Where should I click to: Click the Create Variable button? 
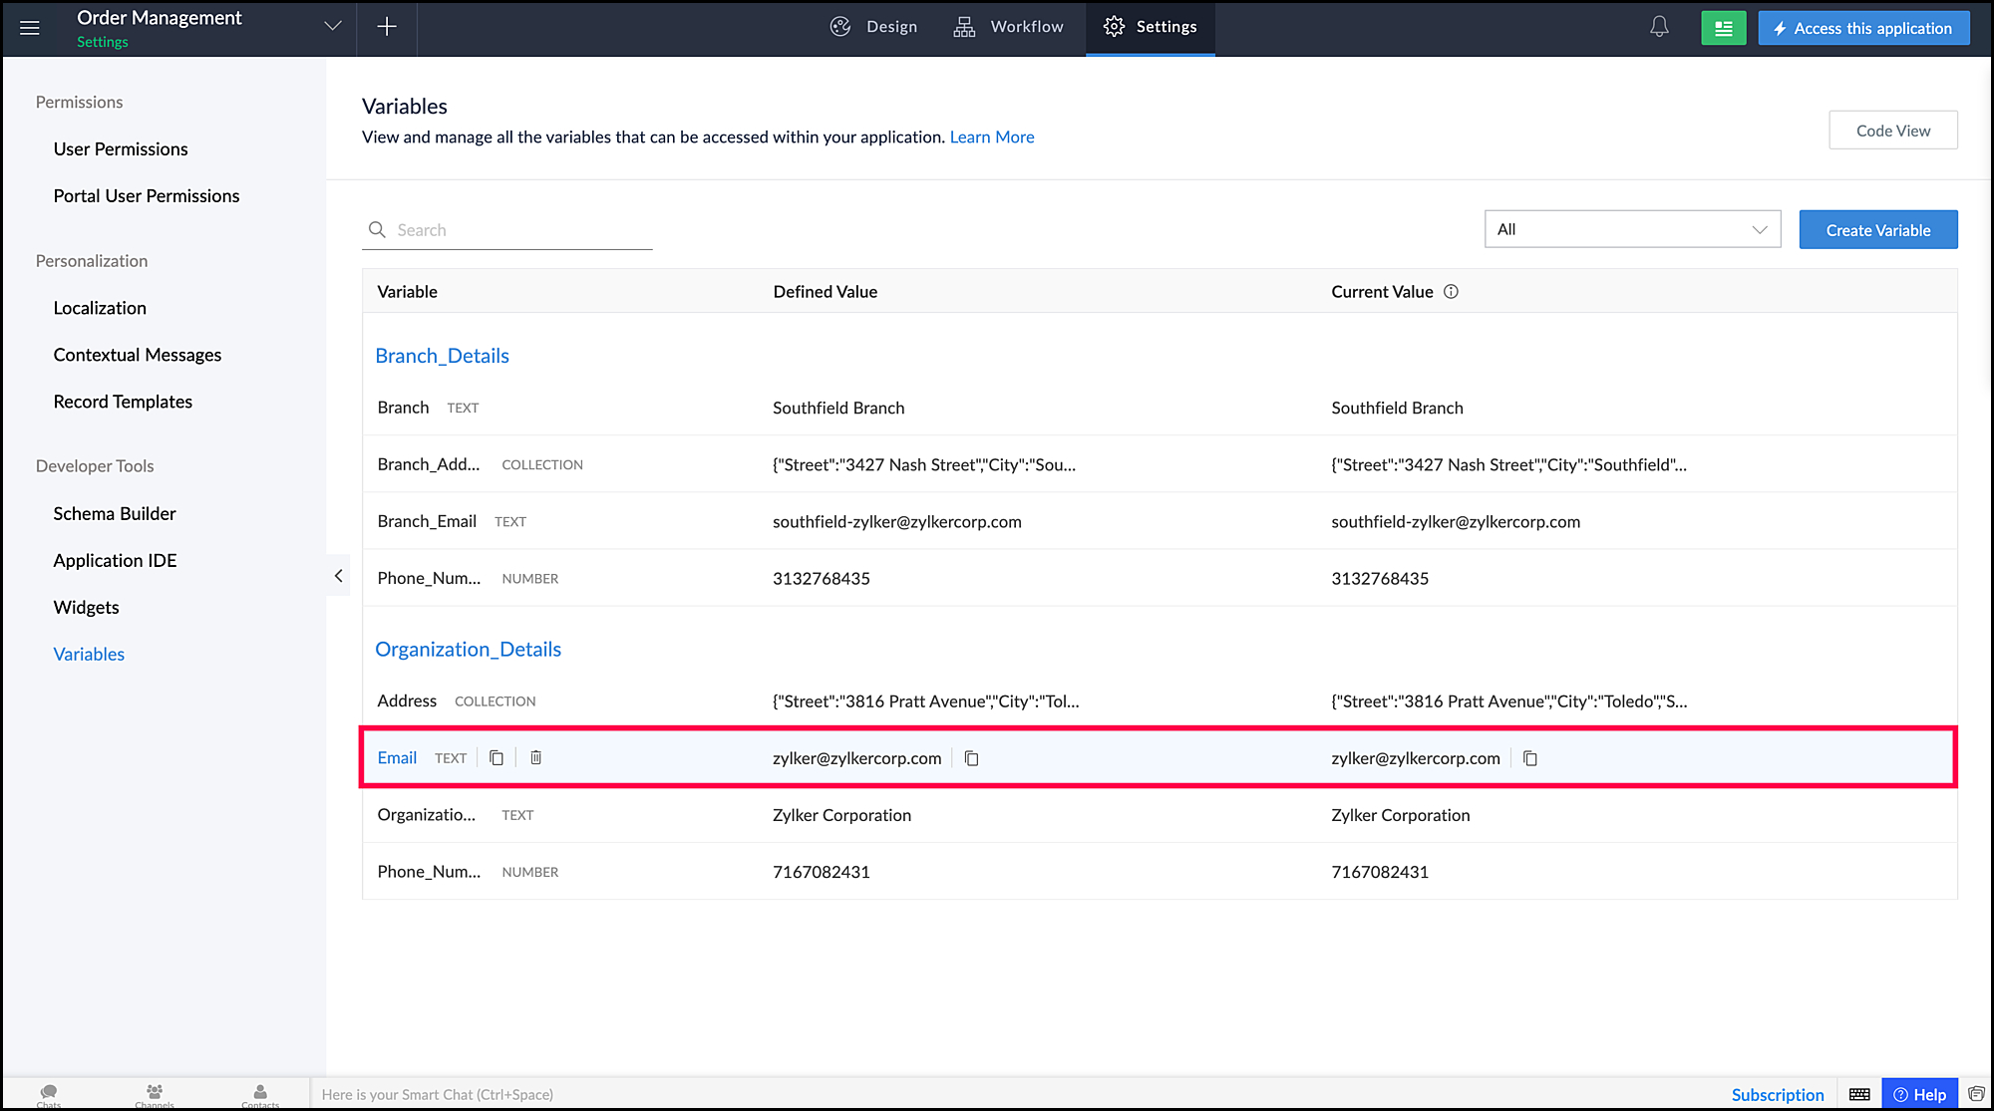click(x=1877, y=230)
